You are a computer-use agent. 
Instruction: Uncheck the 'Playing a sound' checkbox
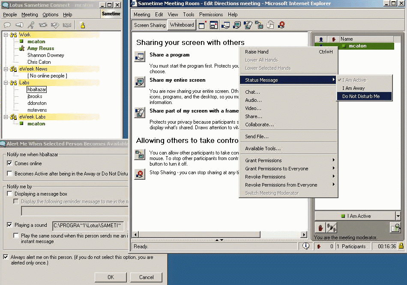point(9,225)
